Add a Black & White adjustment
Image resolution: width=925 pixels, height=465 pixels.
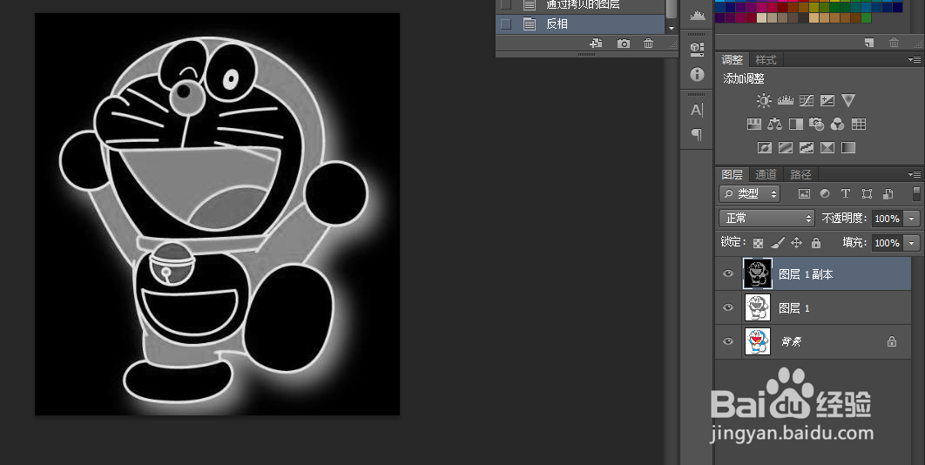(796, 124)
